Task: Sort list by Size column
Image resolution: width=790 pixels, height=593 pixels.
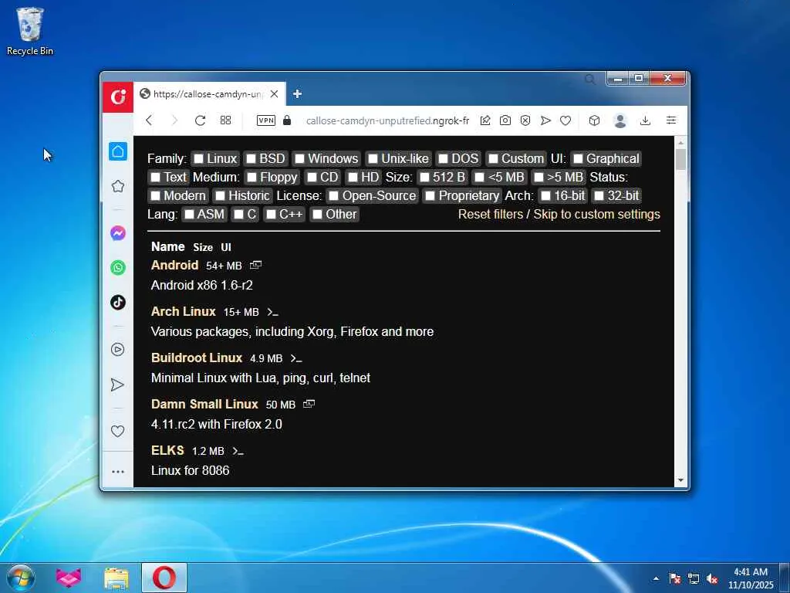Action: point(203,247)
